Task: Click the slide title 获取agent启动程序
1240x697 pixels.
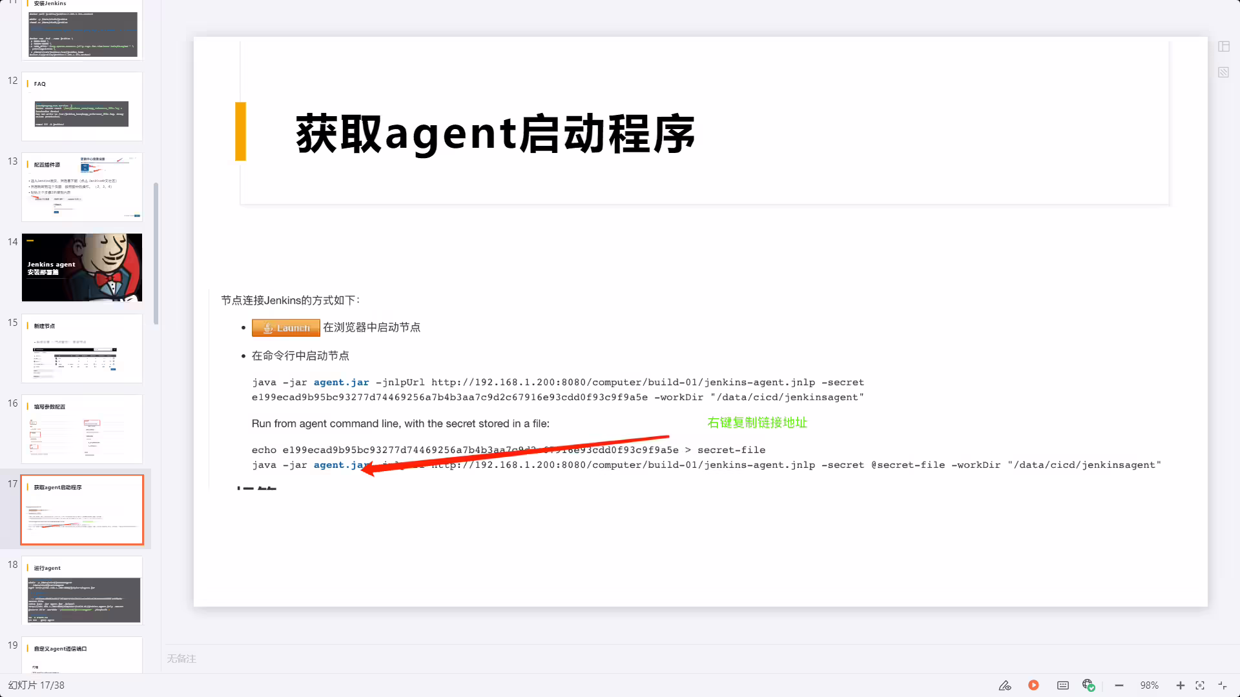Action: coord(495,134)
